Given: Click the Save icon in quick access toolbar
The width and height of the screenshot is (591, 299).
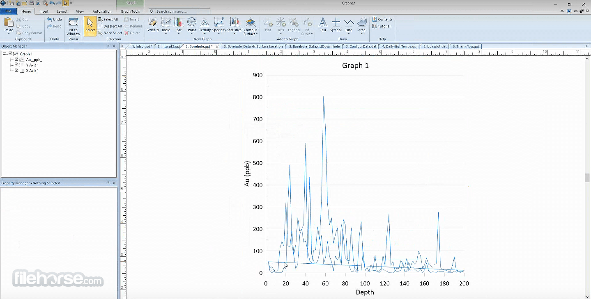Looking at the screenshot, I should (32, 3).
